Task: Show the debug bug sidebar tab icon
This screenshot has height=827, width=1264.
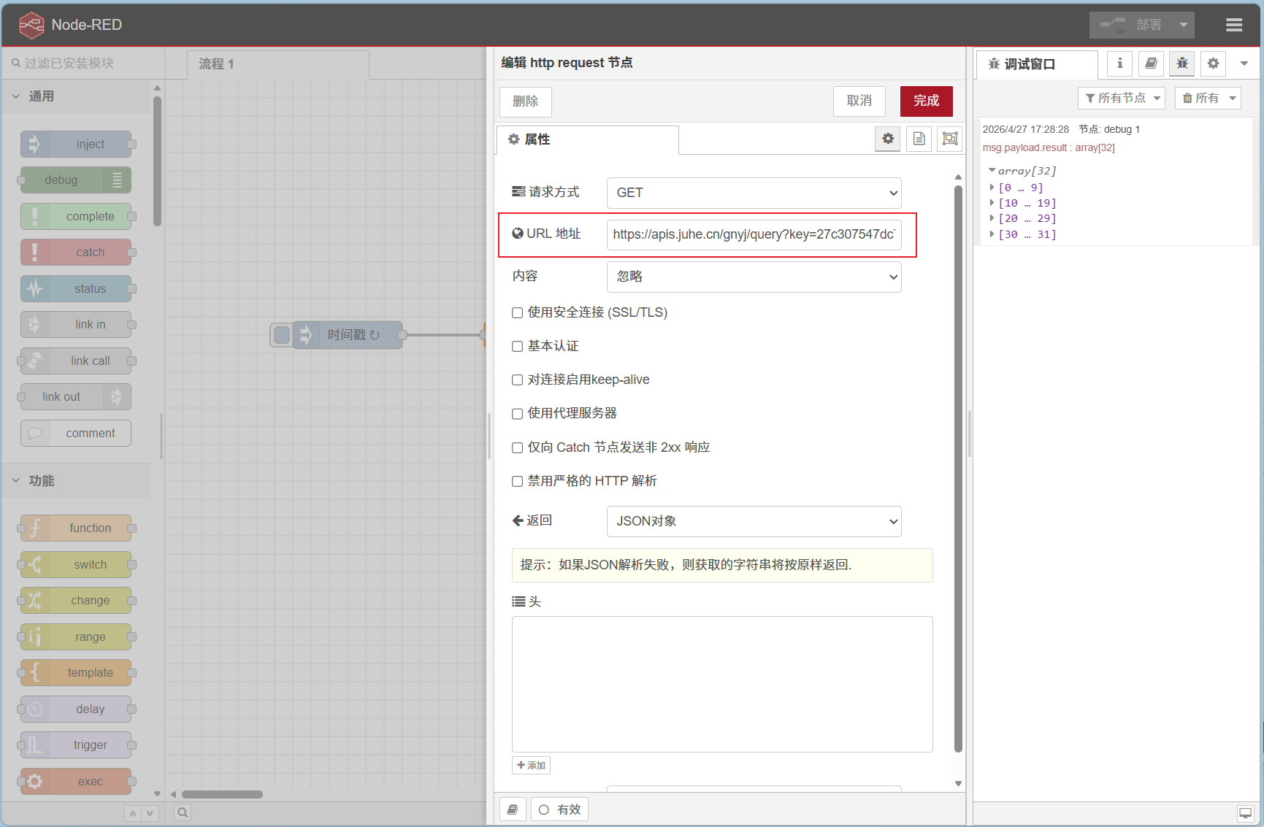Action: (1182, 64)
